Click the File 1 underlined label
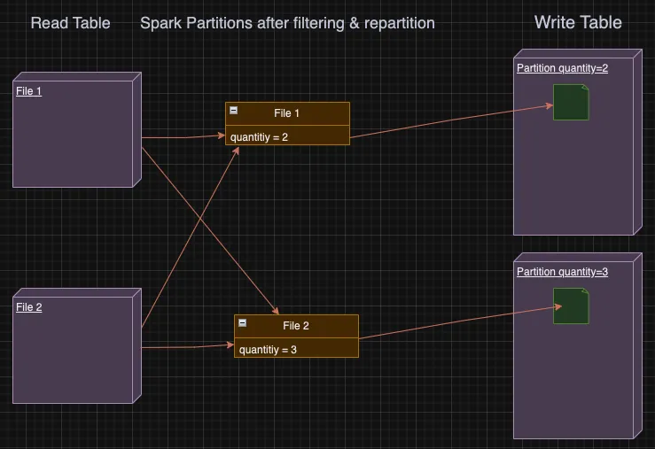The height and width of the screenshot is (449, 655). [29, 91]
